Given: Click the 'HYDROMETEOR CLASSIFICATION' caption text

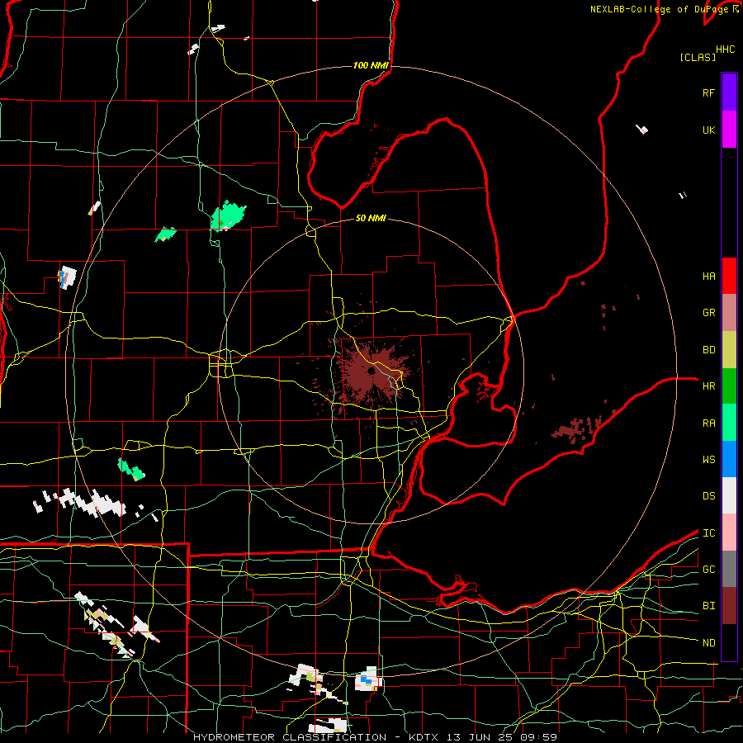Looking at the screenshot, I should [x=289, y=737].
